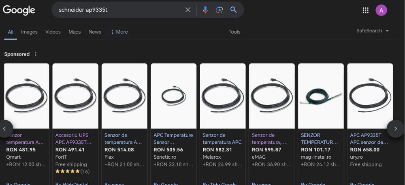Click the magnifying glass search button
The height and width of the screenshot is (185, 405).
234,10
